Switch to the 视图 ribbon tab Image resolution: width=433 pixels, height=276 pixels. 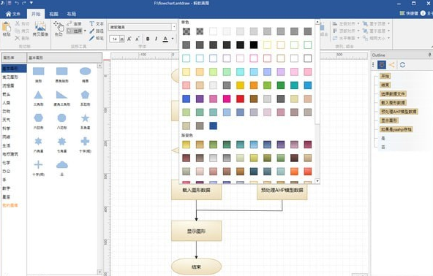click(53, 14)
